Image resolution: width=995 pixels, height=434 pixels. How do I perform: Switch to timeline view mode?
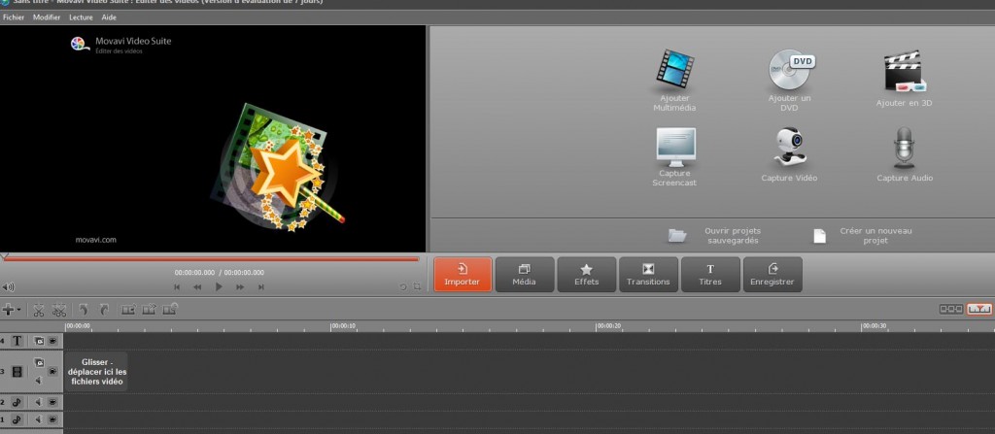point(979,309)
